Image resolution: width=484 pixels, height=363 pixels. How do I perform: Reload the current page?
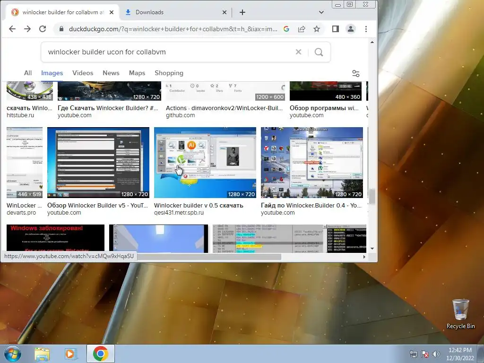pos(43,29)
